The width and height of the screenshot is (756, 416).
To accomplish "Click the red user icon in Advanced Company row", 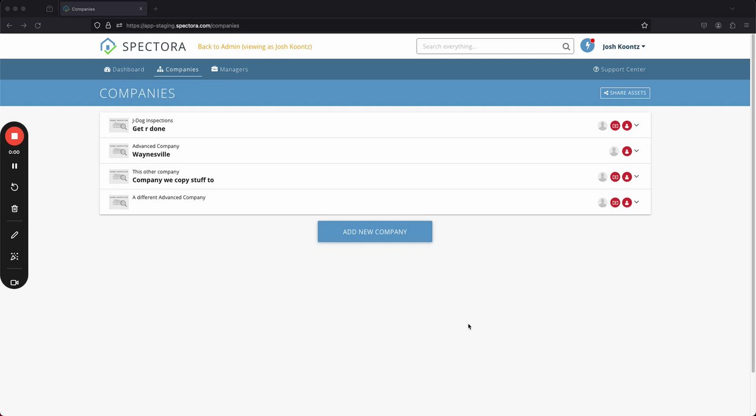I will pos(627,151).
